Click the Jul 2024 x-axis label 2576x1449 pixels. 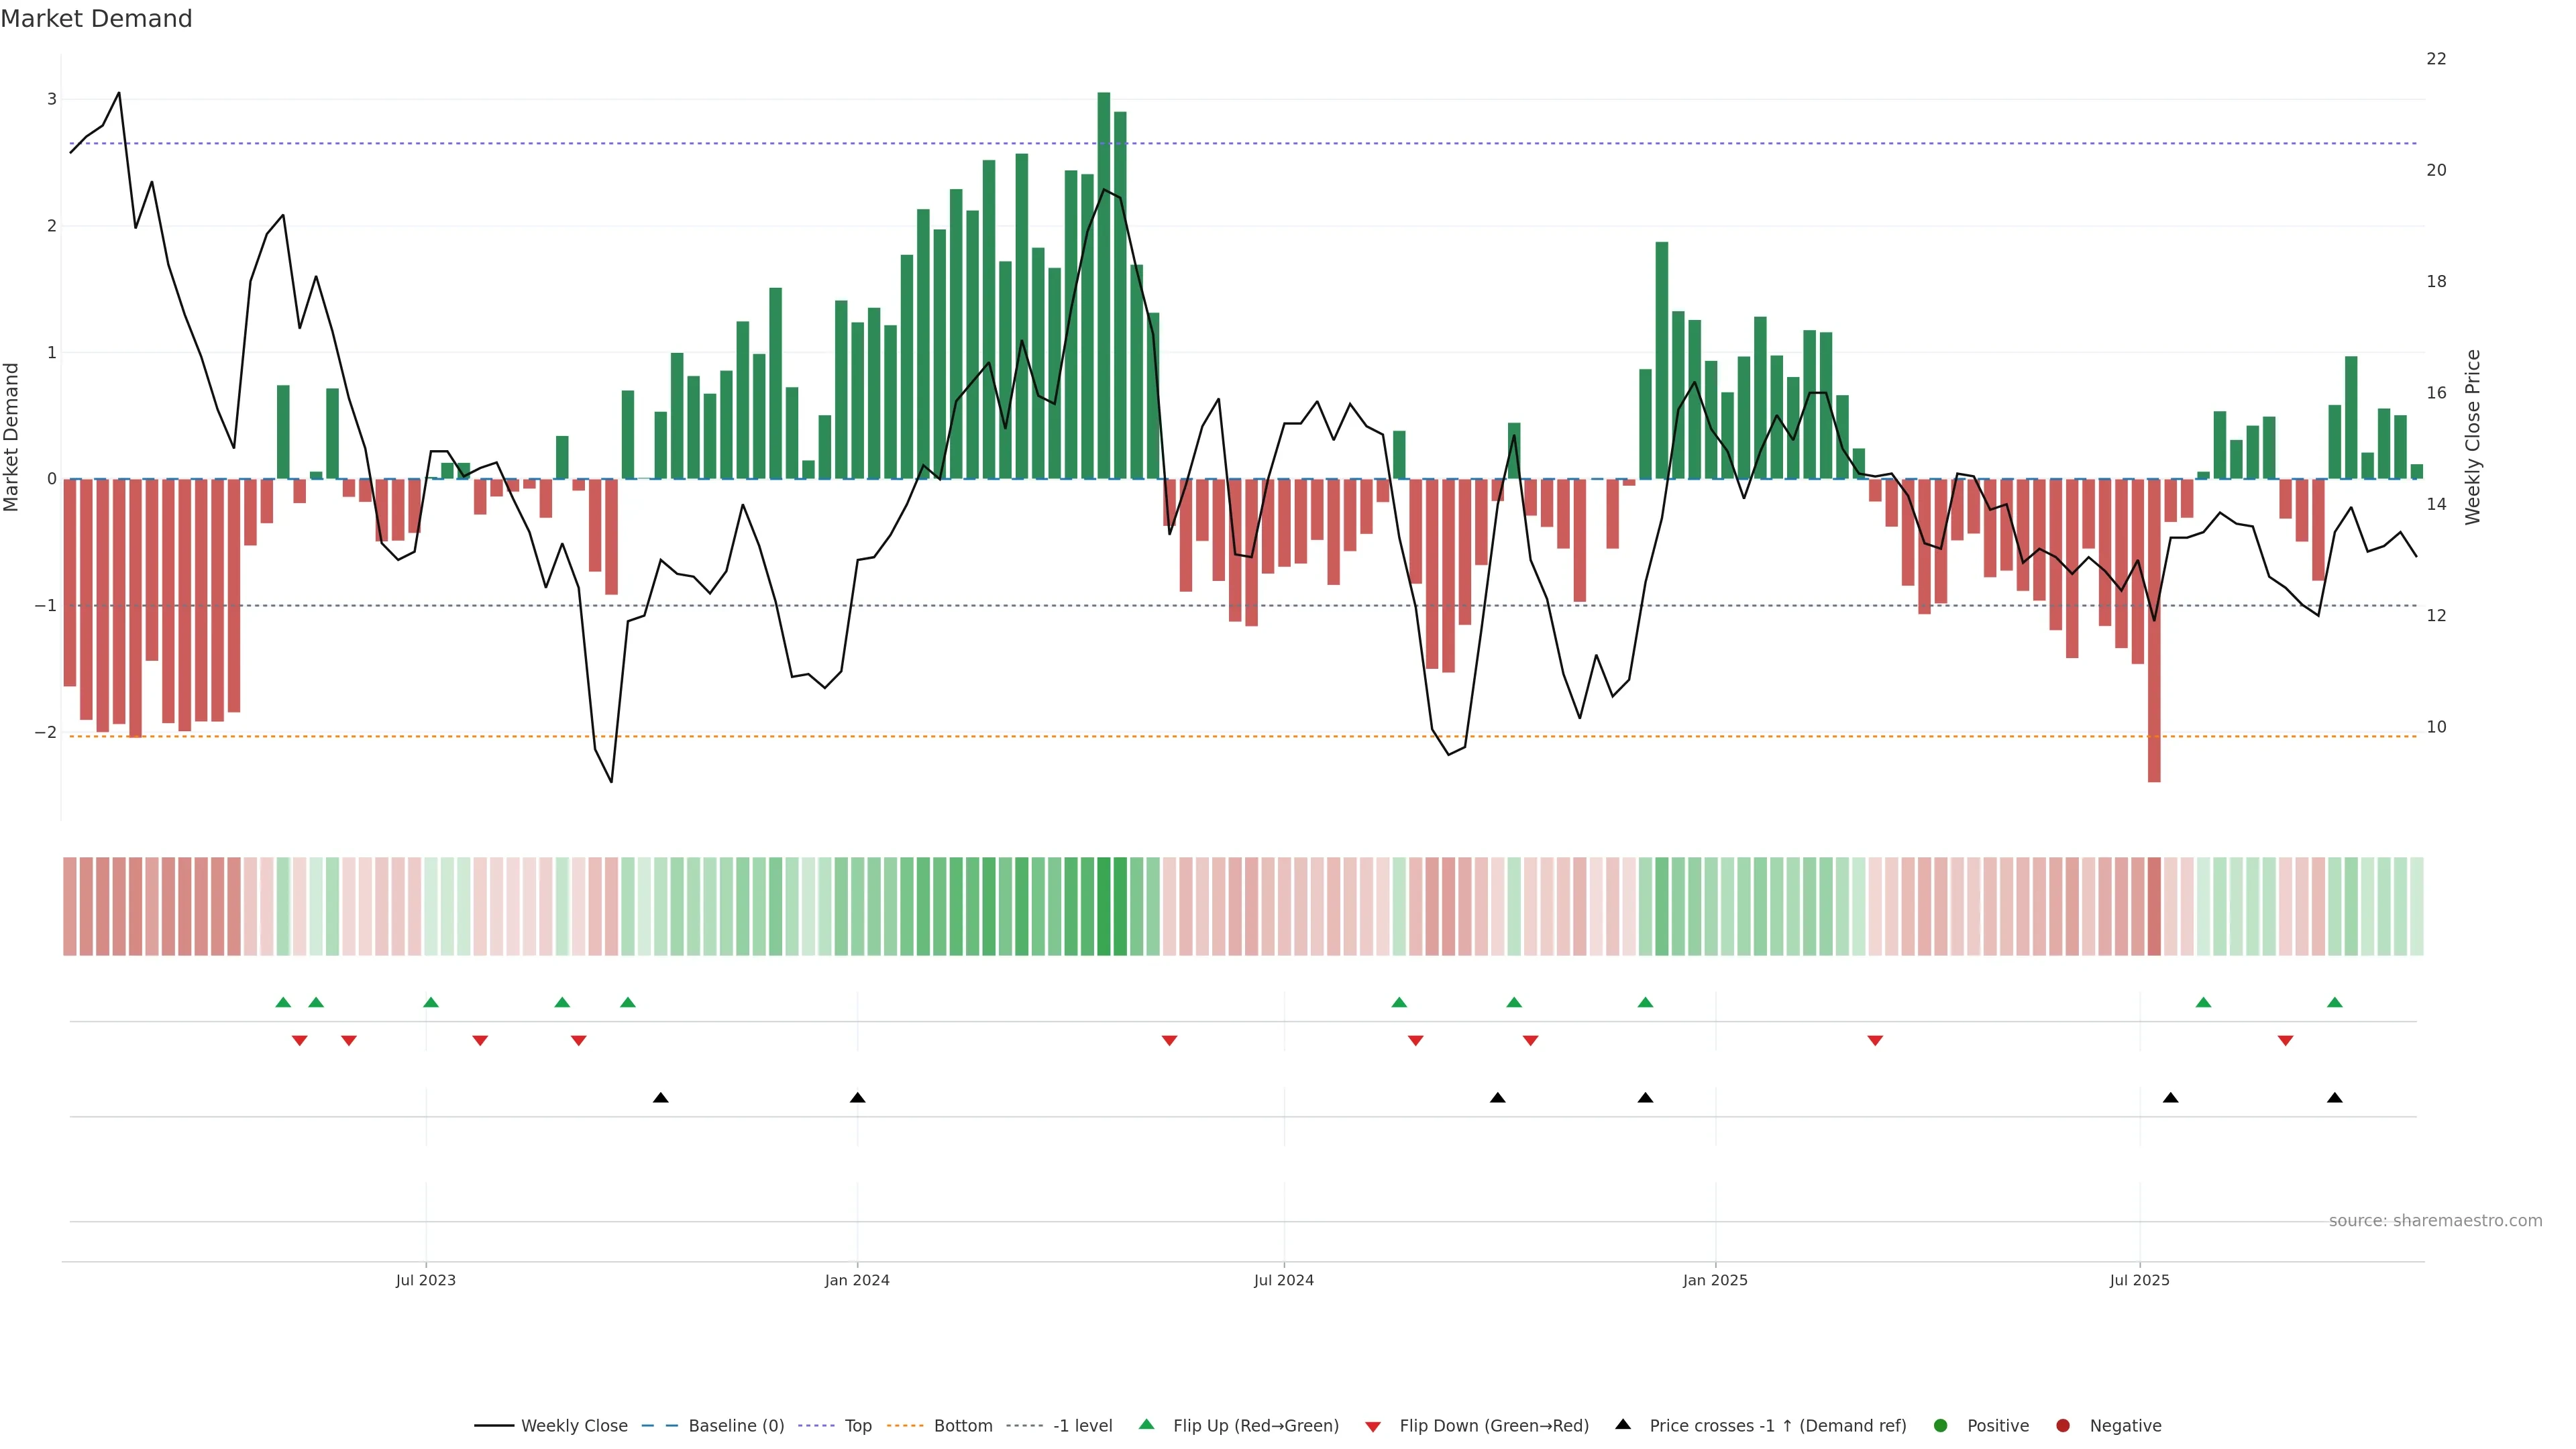[1283, 1280]
